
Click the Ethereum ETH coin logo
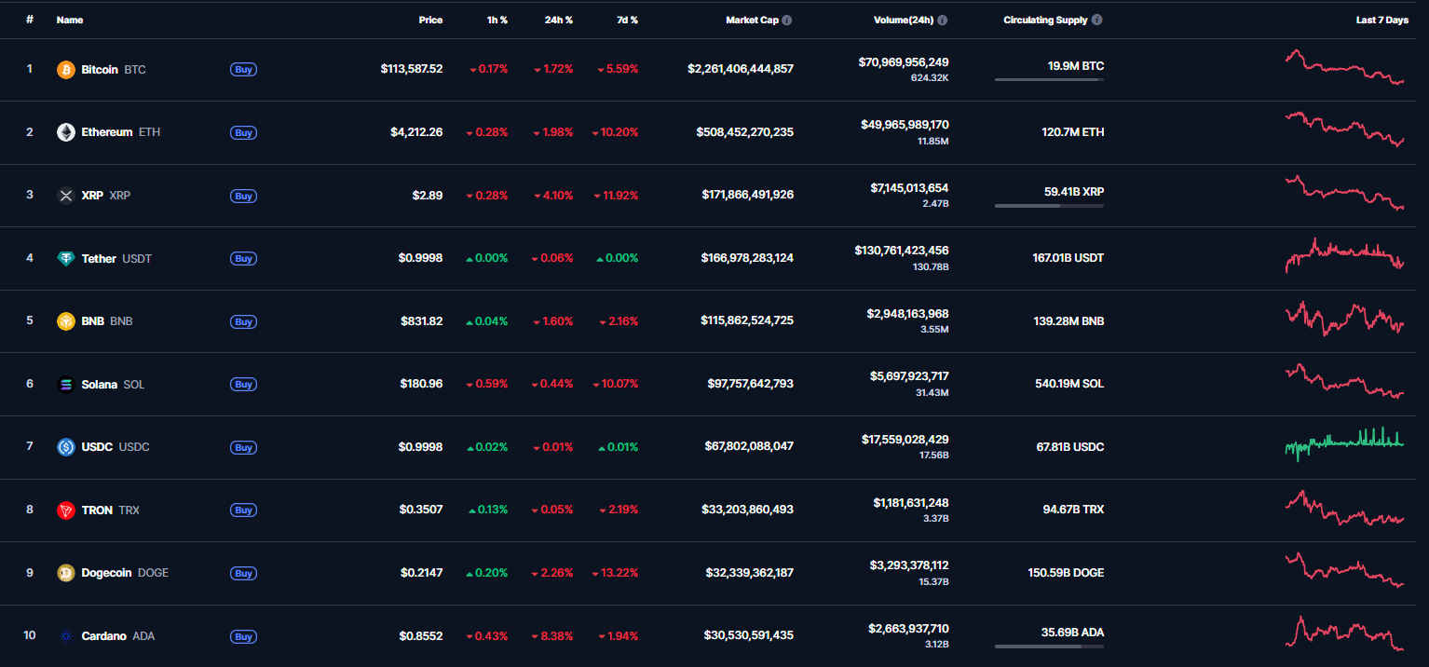(65, 132)
